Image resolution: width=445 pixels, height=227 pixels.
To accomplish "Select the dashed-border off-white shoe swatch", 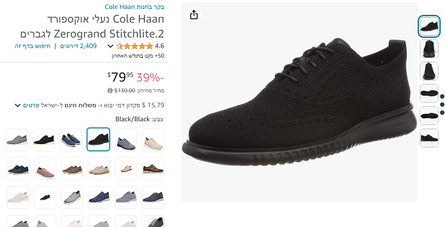I will [x=18, y=198].
